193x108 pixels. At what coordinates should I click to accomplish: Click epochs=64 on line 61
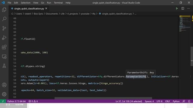coord(27,90)
